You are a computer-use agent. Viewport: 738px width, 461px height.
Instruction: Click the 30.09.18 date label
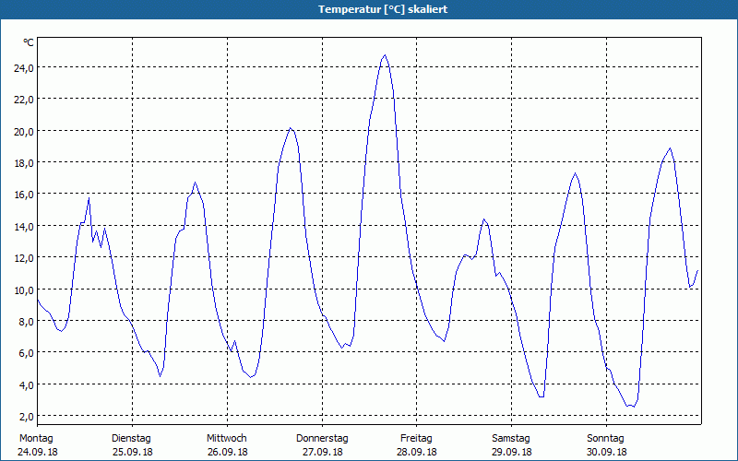click(x=606, y=452)
